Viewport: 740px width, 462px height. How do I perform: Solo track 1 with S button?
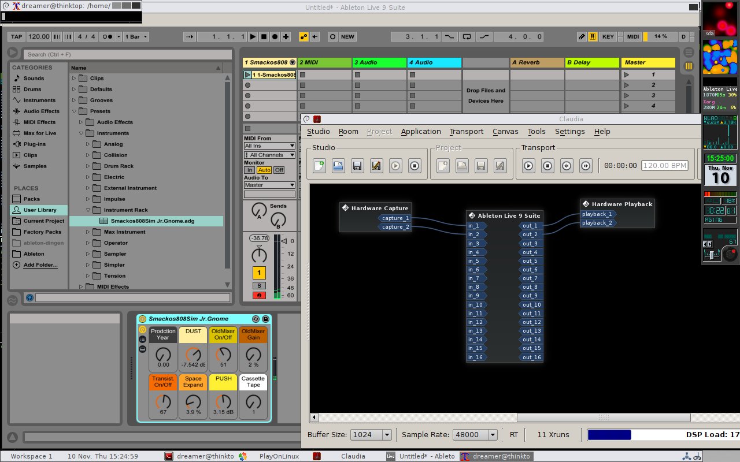tap(259, 285)
